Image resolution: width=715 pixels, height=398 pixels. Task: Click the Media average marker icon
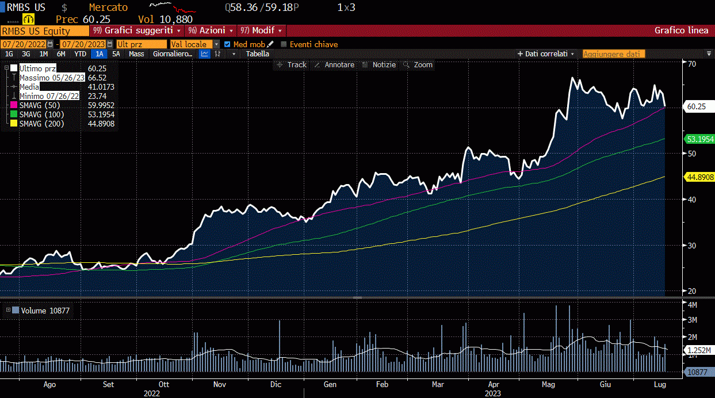click(x=13, y=86)
